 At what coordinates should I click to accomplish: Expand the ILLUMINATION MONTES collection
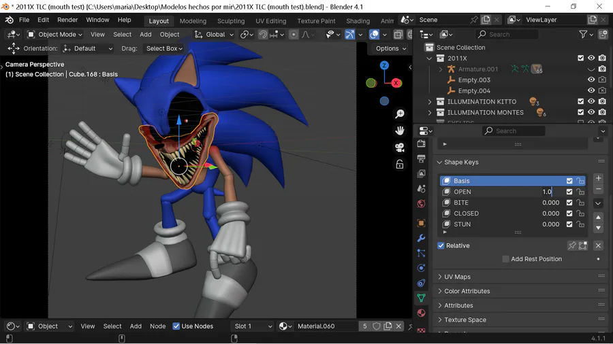click(x=430, y=112)
